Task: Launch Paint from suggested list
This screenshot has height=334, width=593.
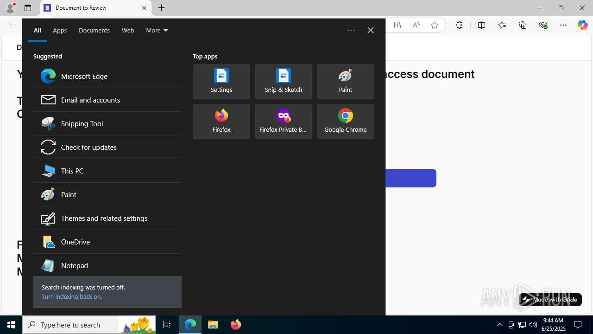Action: click(107, 194)
